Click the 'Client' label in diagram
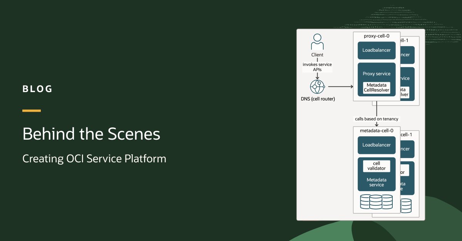Viewport: 462px width, 241px height. (x=317, y=55)
